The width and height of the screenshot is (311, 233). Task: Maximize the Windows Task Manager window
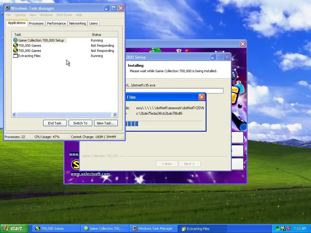[114, 8]
